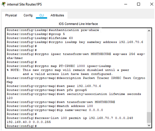Maximize the internal Site Router/IPS window
This screenshot has width=155, height=131.
(138, 4)
